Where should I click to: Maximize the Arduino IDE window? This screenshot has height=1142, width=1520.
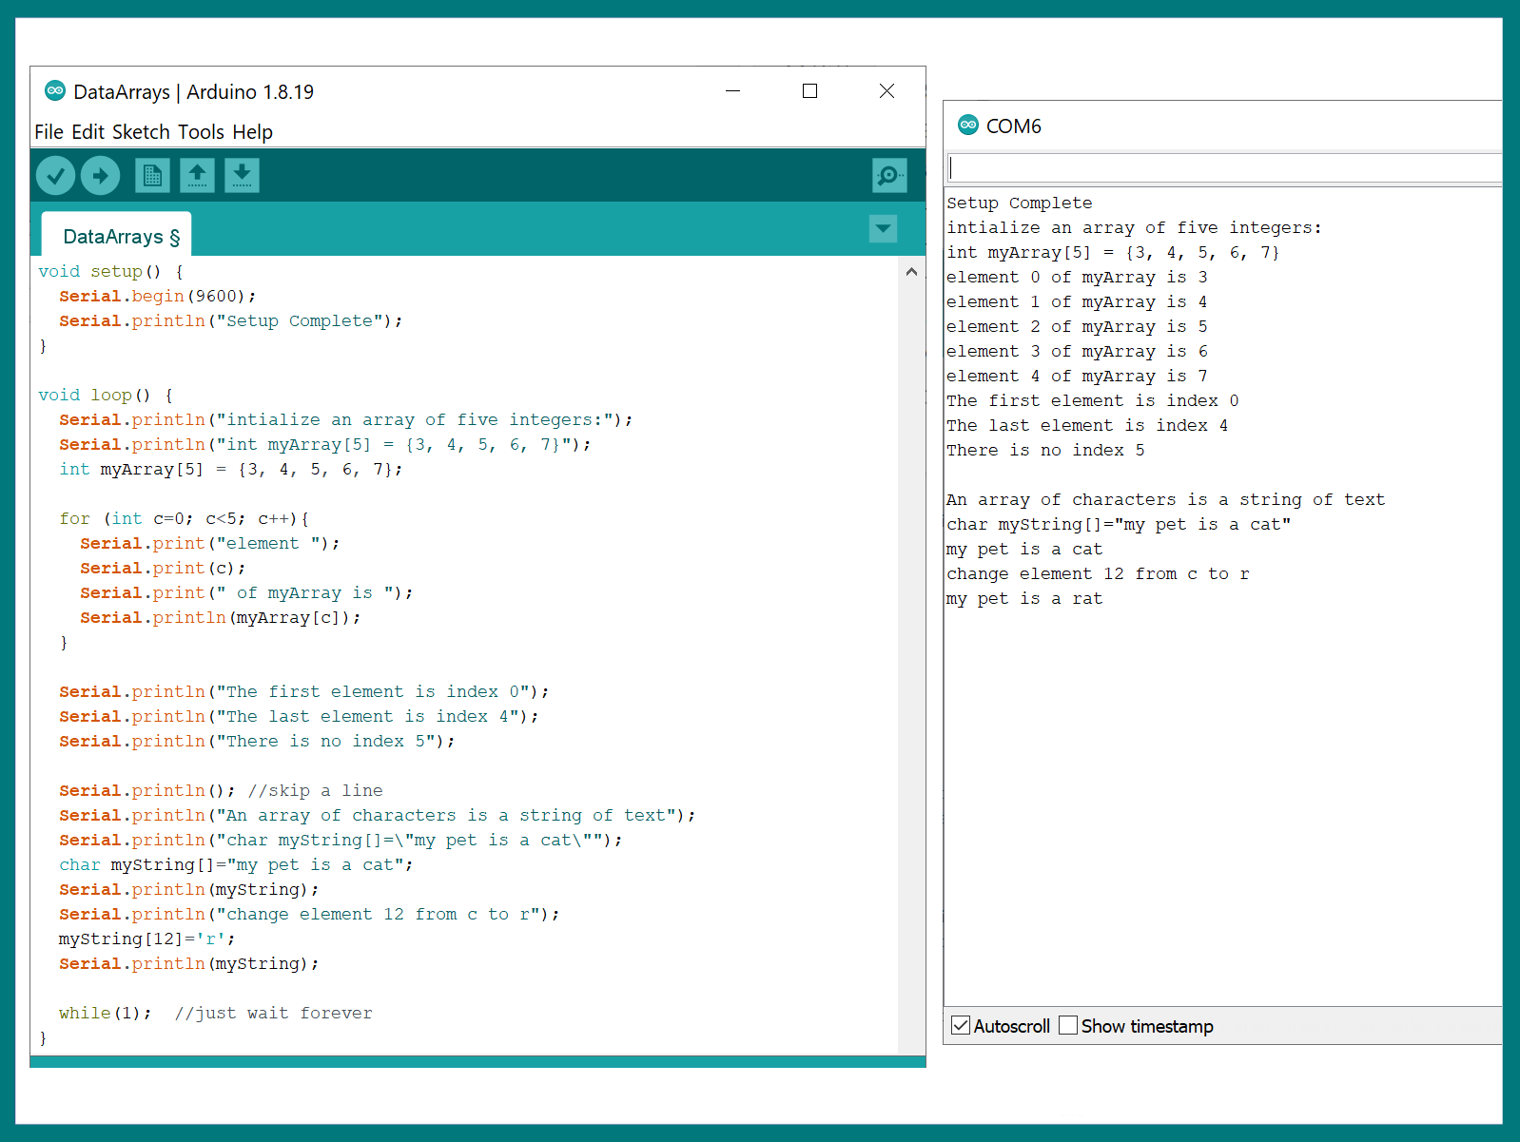point(809,91)
